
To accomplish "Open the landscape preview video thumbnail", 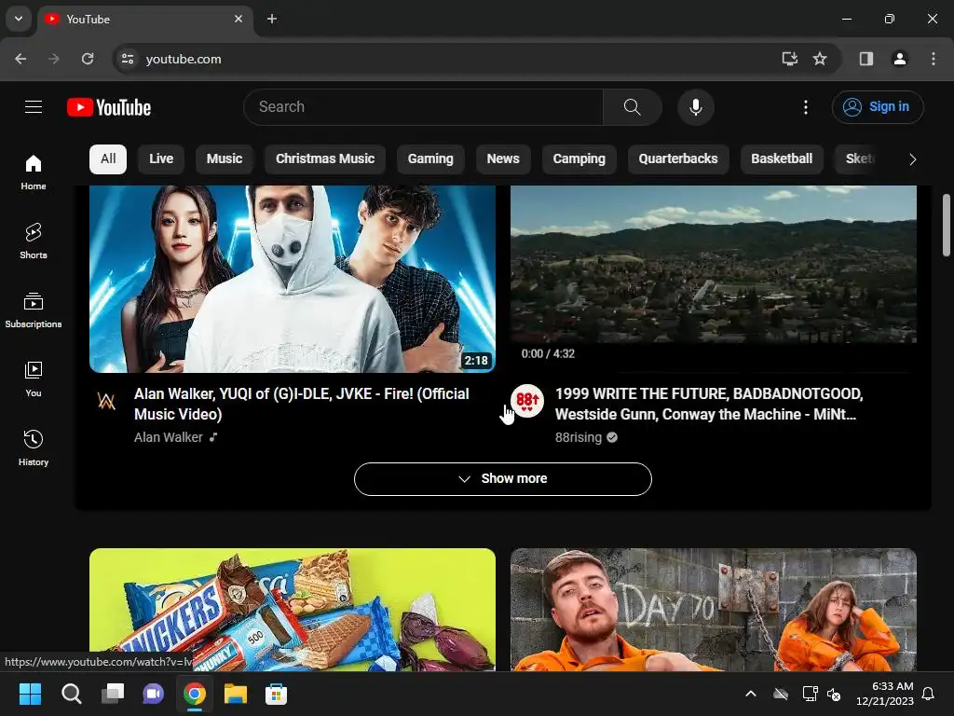I will (x=714, y=279).
